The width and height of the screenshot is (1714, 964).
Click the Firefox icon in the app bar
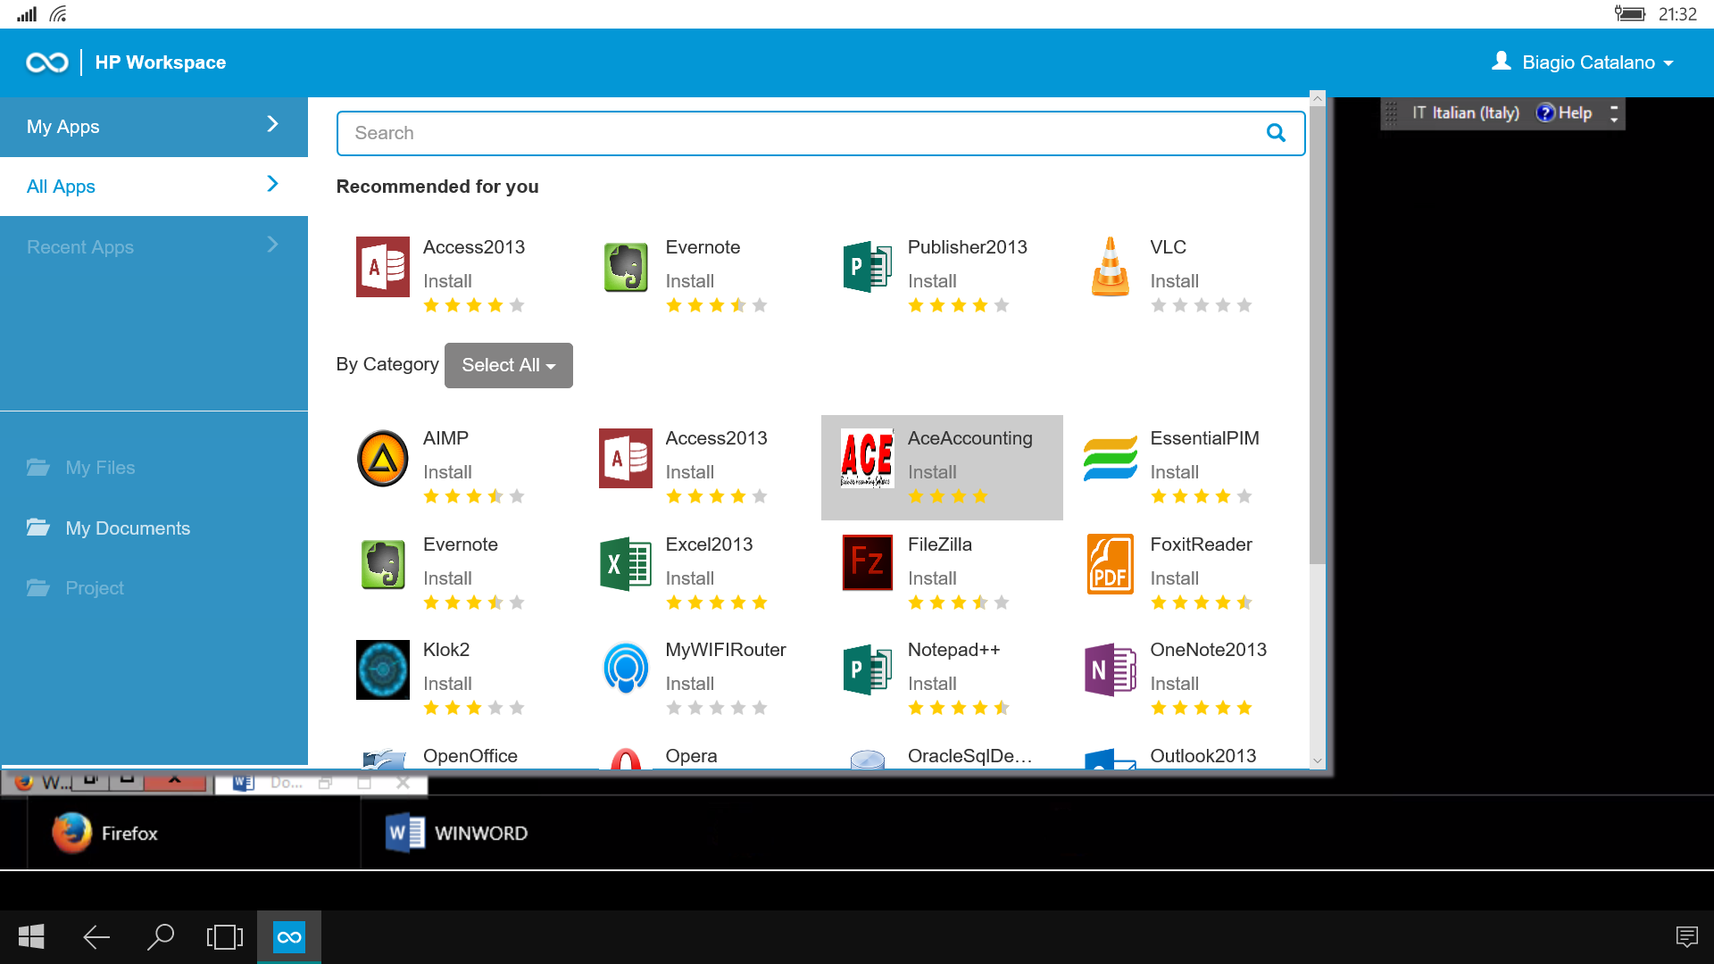[x=72, y=833]
